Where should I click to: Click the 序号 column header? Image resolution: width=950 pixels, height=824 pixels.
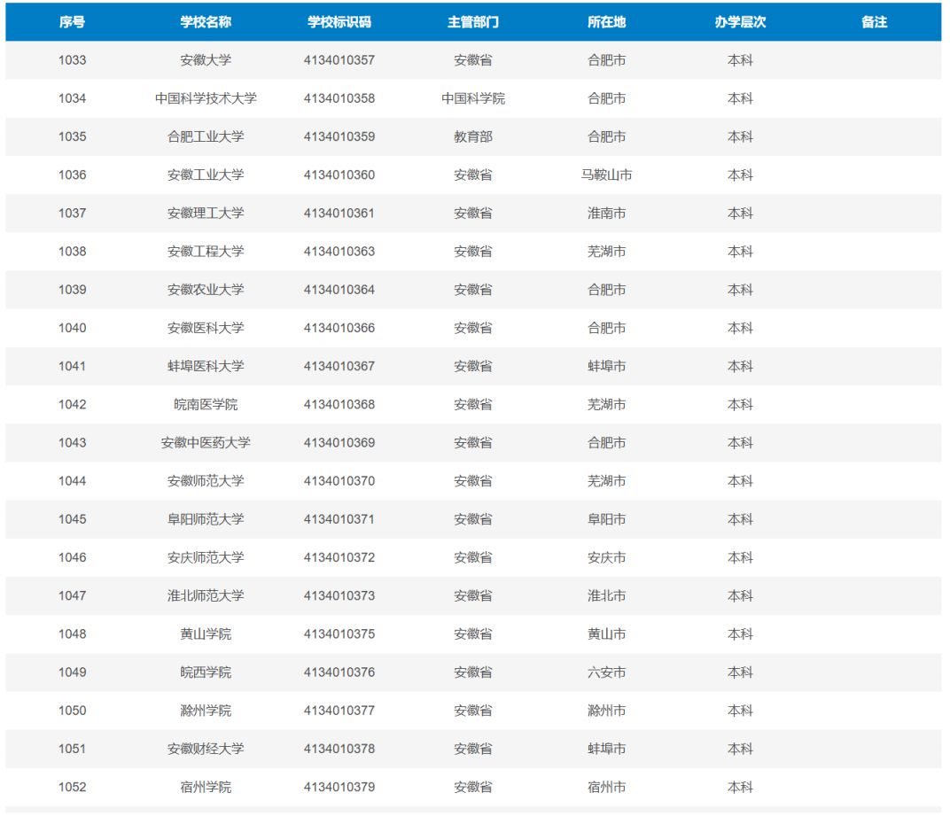(x=73, y=22)
